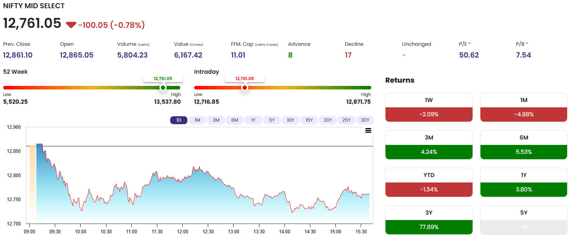This screenshot has width=570, height=239.
Task: Click the Intraday tooltip value above its marker
Action: click(245, 79)
